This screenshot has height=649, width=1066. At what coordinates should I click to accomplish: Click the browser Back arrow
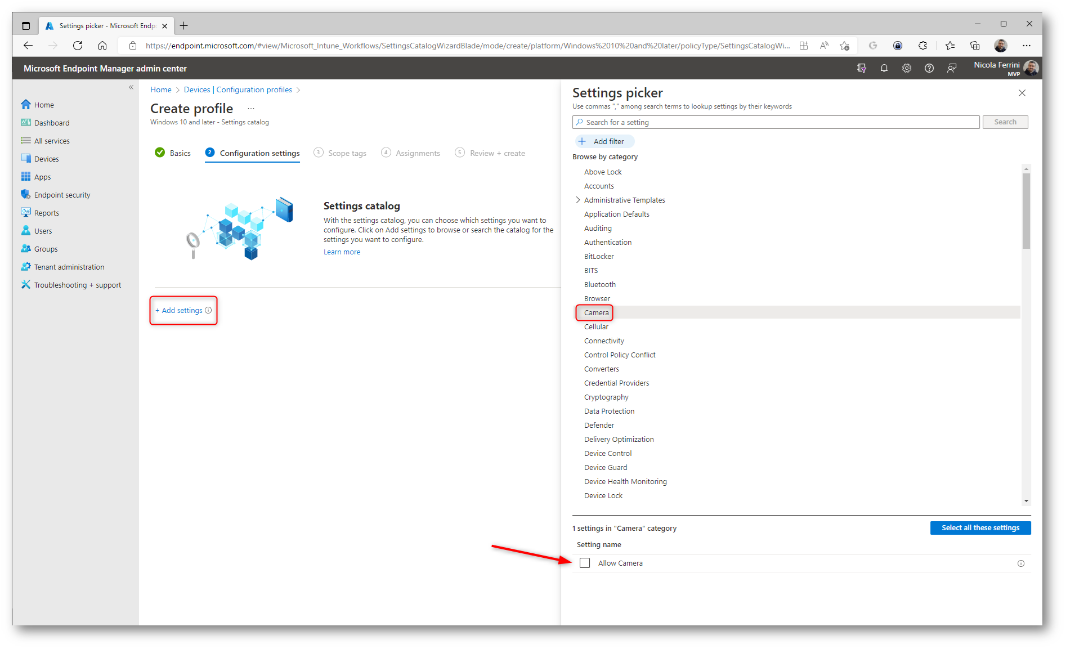28,46
